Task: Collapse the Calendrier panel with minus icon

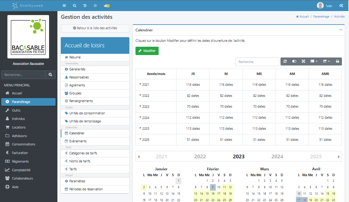Action: pyautogui.click(x=341, y=30)
